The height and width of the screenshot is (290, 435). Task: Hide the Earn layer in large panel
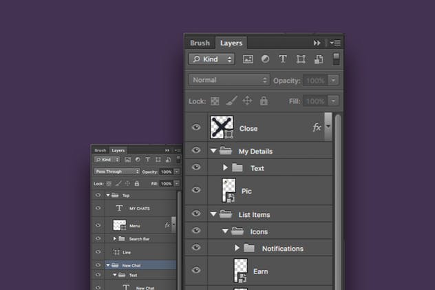pyautogui.click(x=196, y=271)
